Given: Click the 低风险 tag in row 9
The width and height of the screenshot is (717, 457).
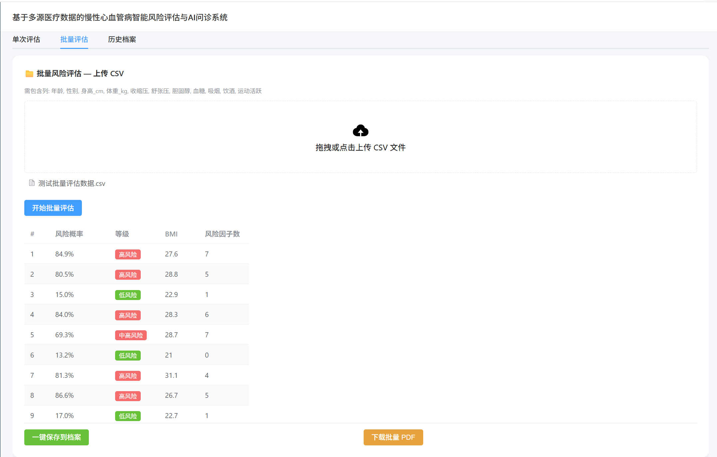Looking at the screenshot, I should coord(128,416).
